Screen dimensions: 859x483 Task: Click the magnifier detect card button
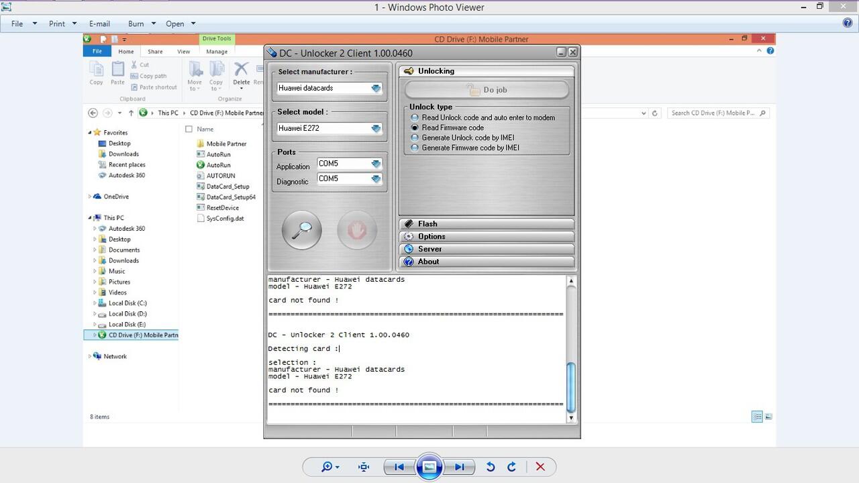point(301,230)
